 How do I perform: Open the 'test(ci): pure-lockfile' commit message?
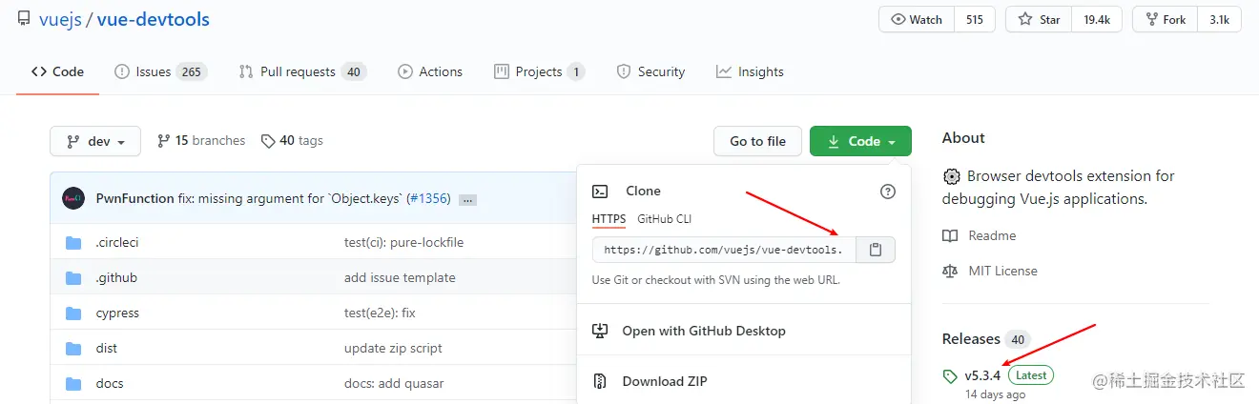(403, 242)
